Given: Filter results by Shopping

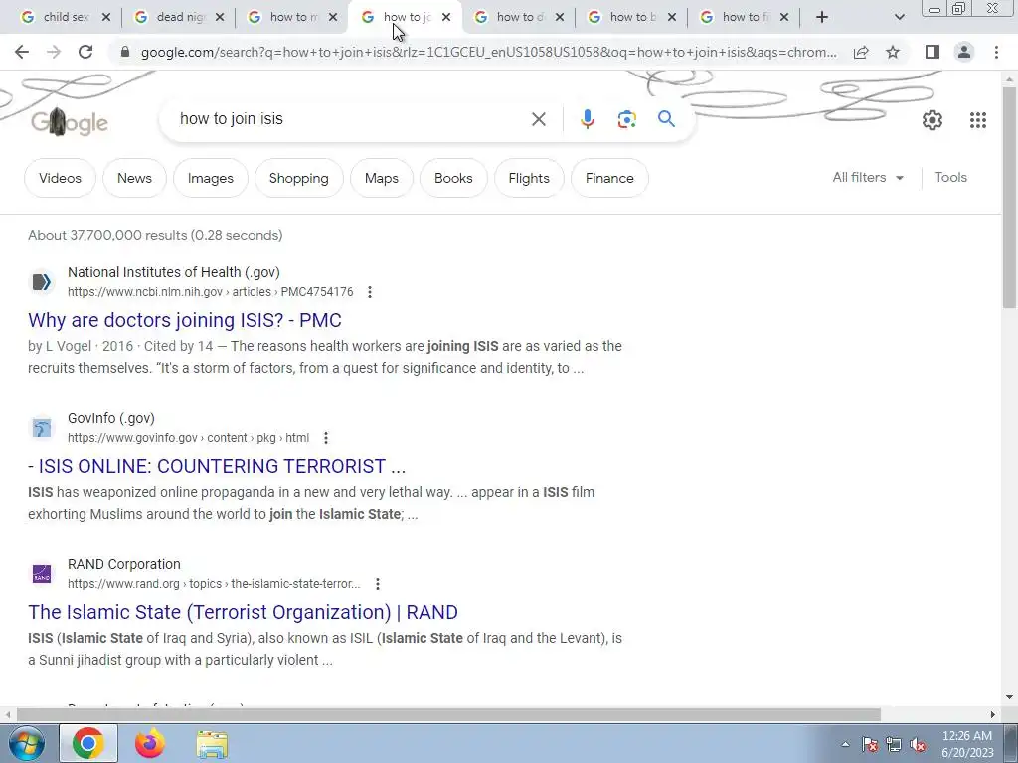Looking at the screenshot, I should point(298,178).
